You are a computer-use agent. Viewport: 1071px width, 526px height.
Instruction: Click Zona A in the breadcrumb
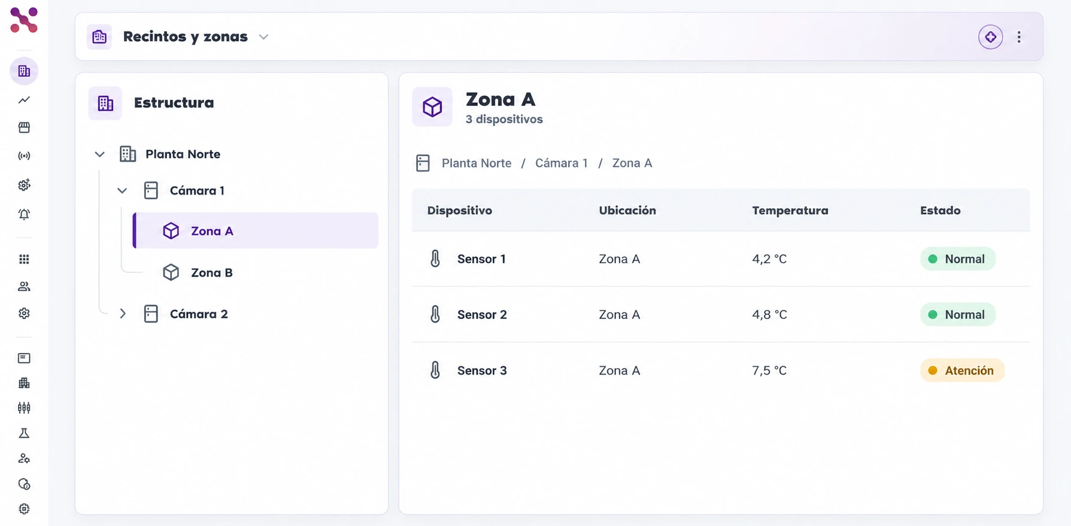click(x=632, y=163)
